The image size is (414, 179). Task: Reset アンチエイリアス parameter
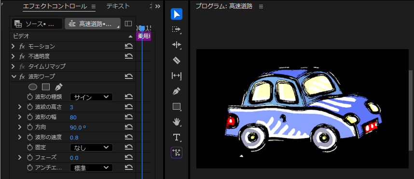128,167
